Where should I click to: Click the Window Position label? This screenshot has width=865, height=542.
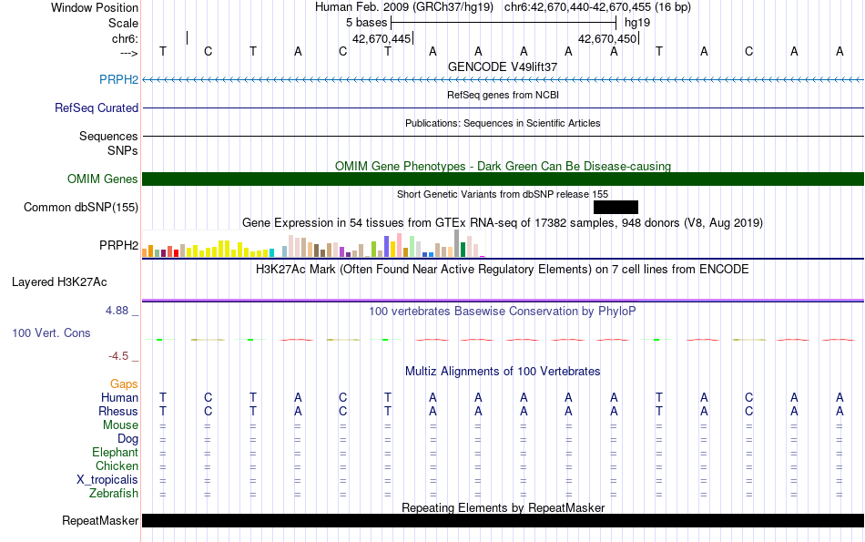(x=95, y=7)
